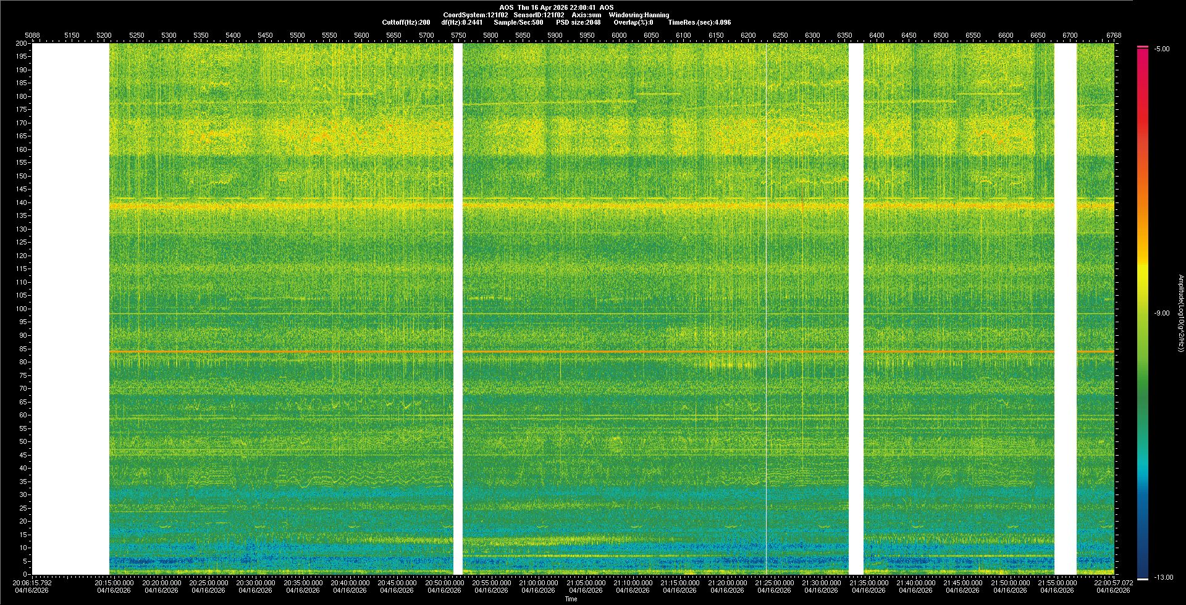Click the end time label 22:00:57.072

pos(1114,583)
